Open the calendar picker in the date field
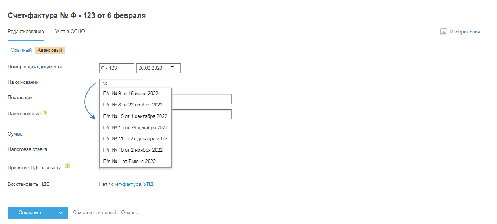497x224 pixels. tap(172, 68)
